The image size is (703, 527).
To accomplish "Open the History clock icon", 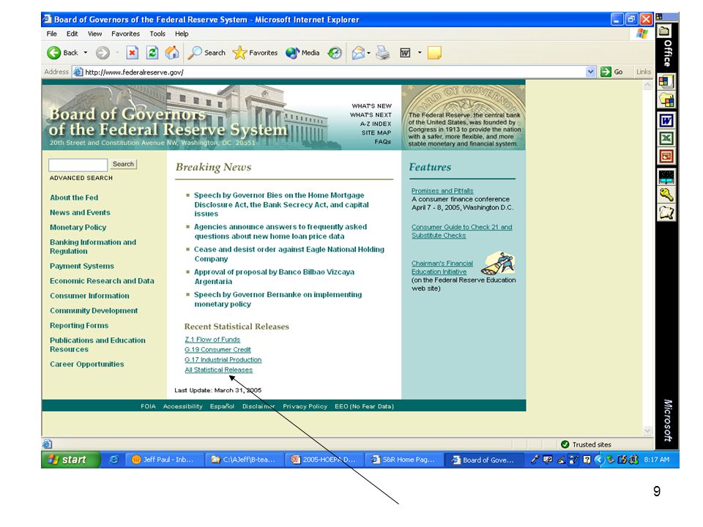I will point(335,53).
